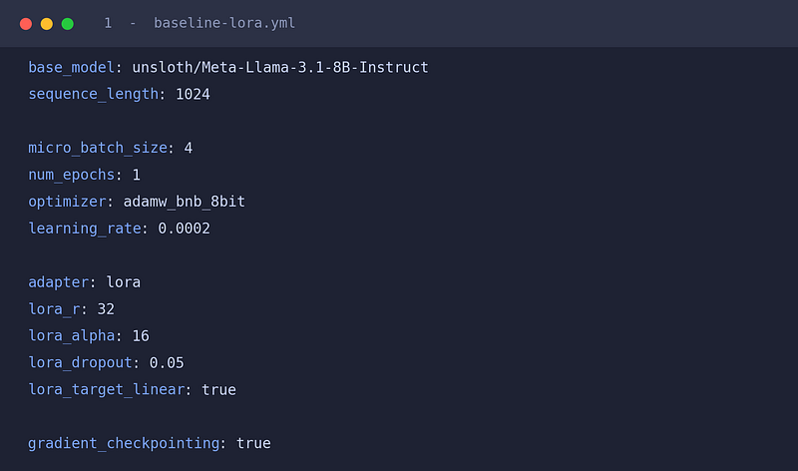This screenshot has width=798, height=471.
Task: Click the unsloth/Meta-Llama-3.1-8B-Instruct value
Action: (x=280, y=67)
